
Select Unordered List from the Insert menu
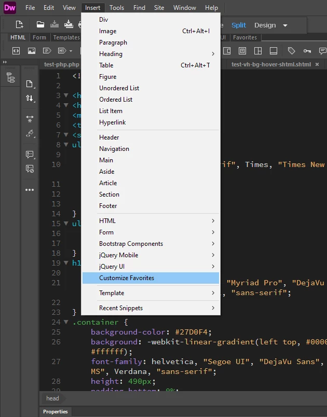pyautogui.click(x=151, y=88)
